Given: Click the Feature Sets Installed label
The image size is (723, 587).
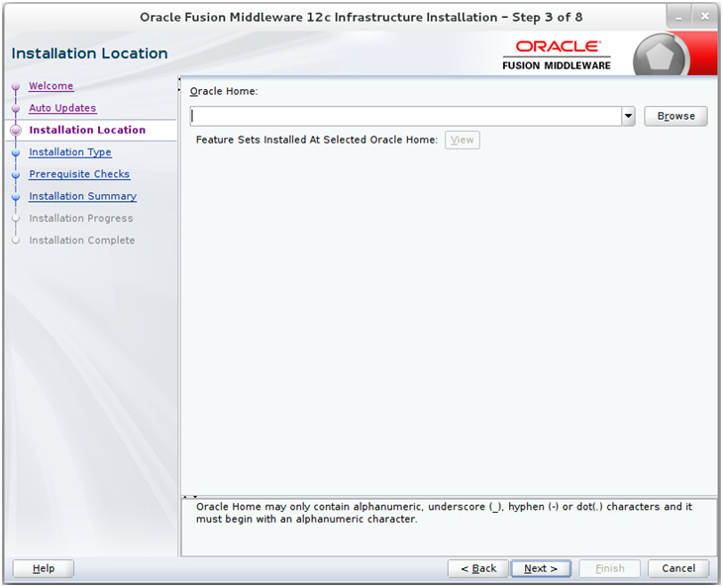Looking at the screenshot, I should [x=316, y=140].
